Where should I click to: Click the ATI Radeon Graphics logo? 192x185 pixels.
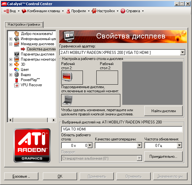click(32, 146)
